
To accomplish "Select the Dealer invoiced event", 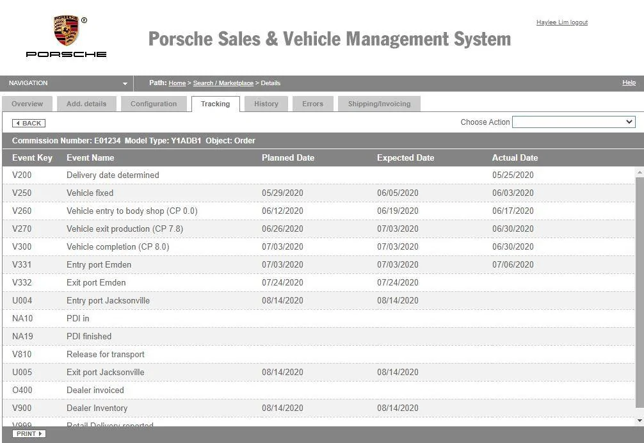I will [x=95, y=390].
